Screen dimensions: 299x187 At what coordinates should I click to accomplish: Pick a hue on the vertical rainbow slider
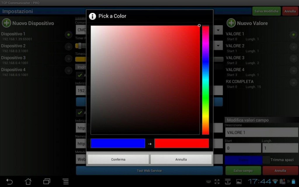(206, 80)
